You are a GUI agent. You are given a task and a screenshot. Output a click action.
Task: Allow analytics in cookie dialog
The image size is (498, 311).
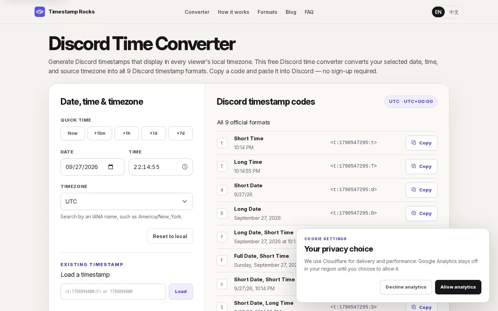coord(458,287)
